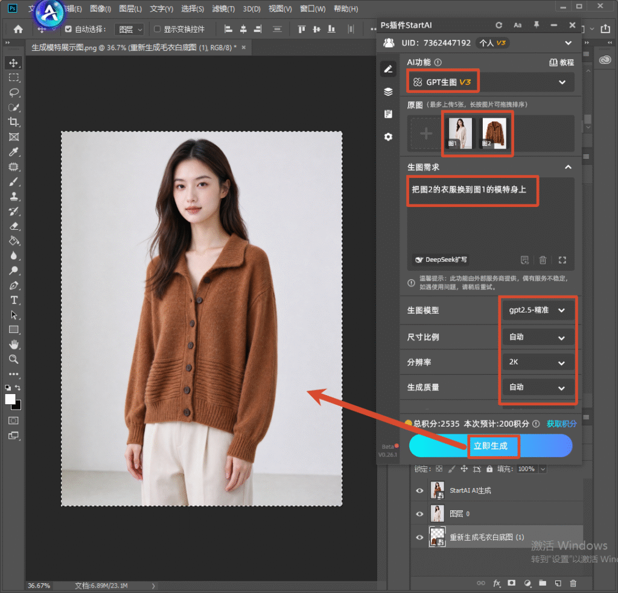Select the Horizontal Type tool

tap(14, 300)
